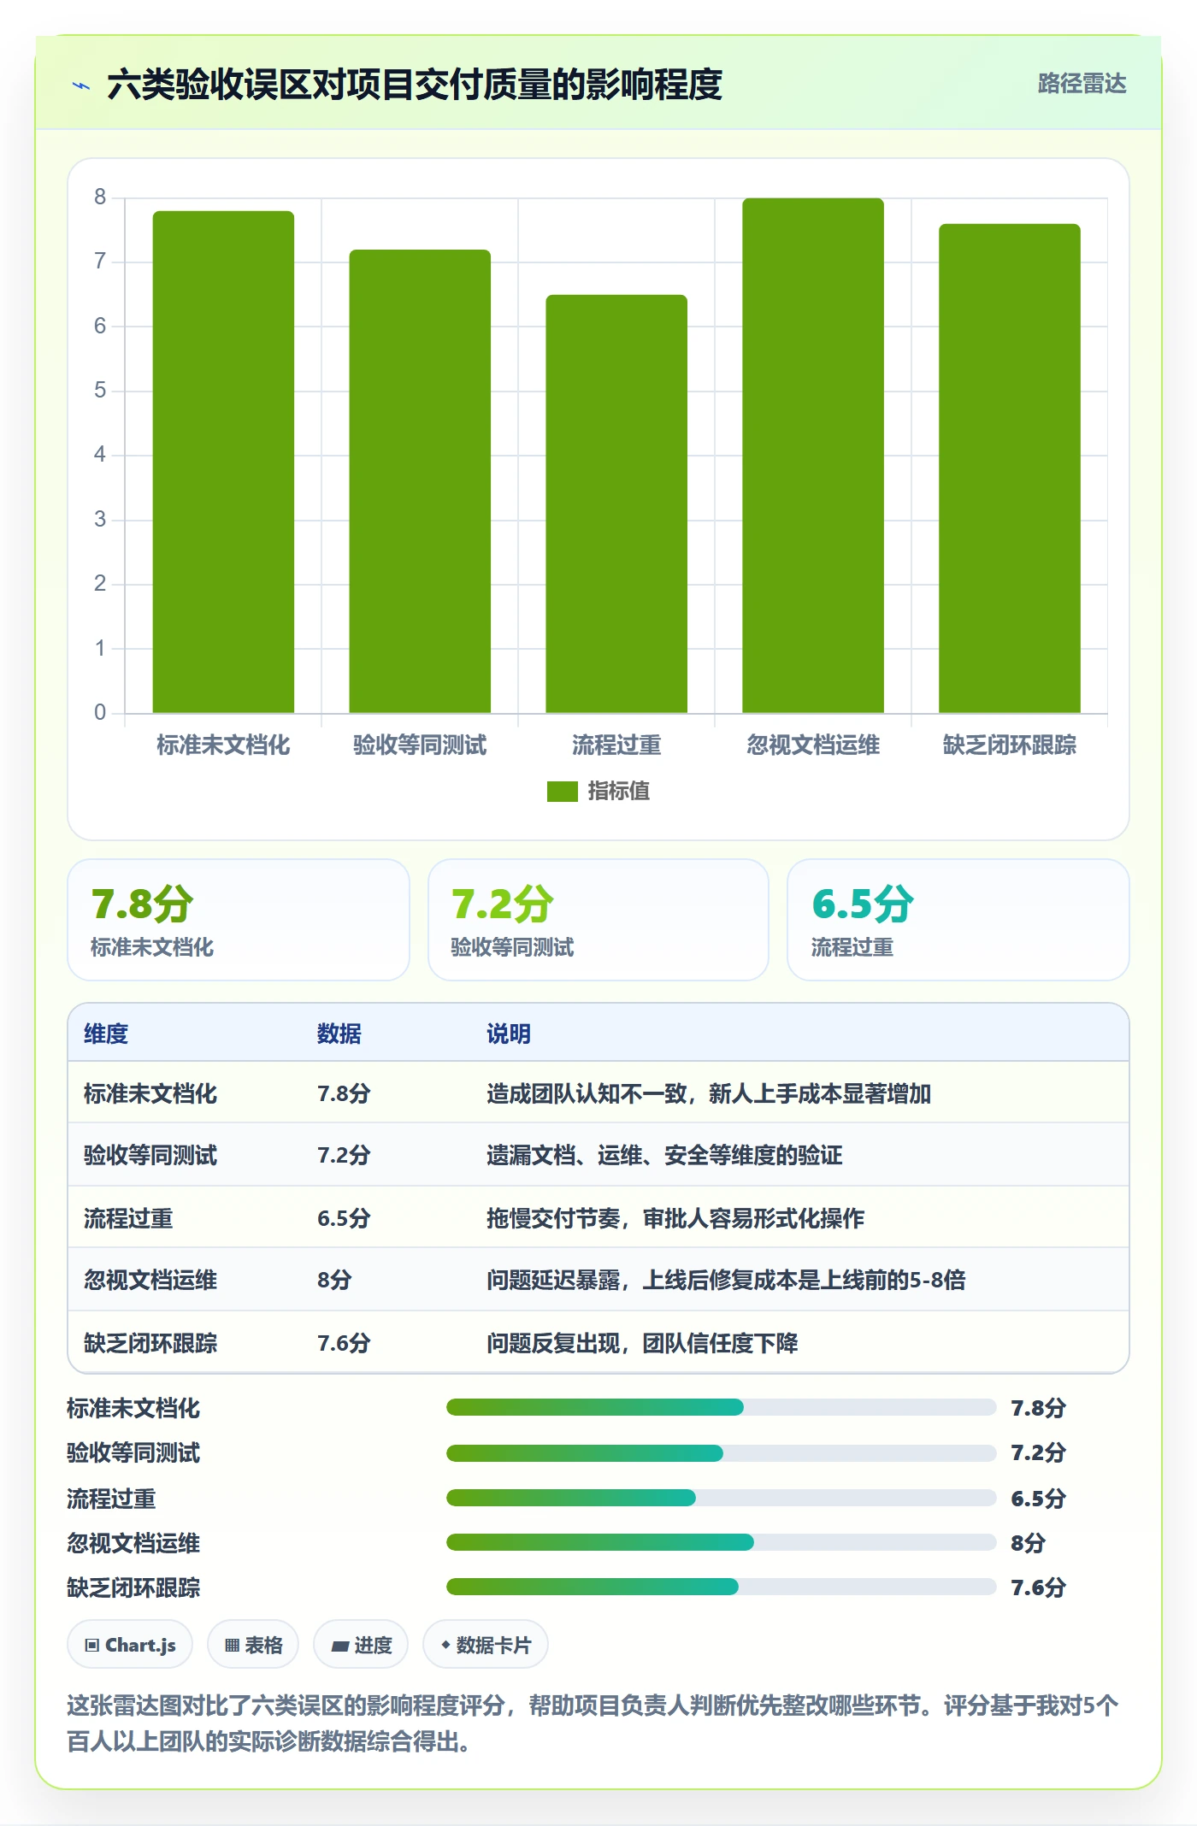
Task: Click the description 问题反复出现，团队信任度下降
Action: [x=642, y=1343]
